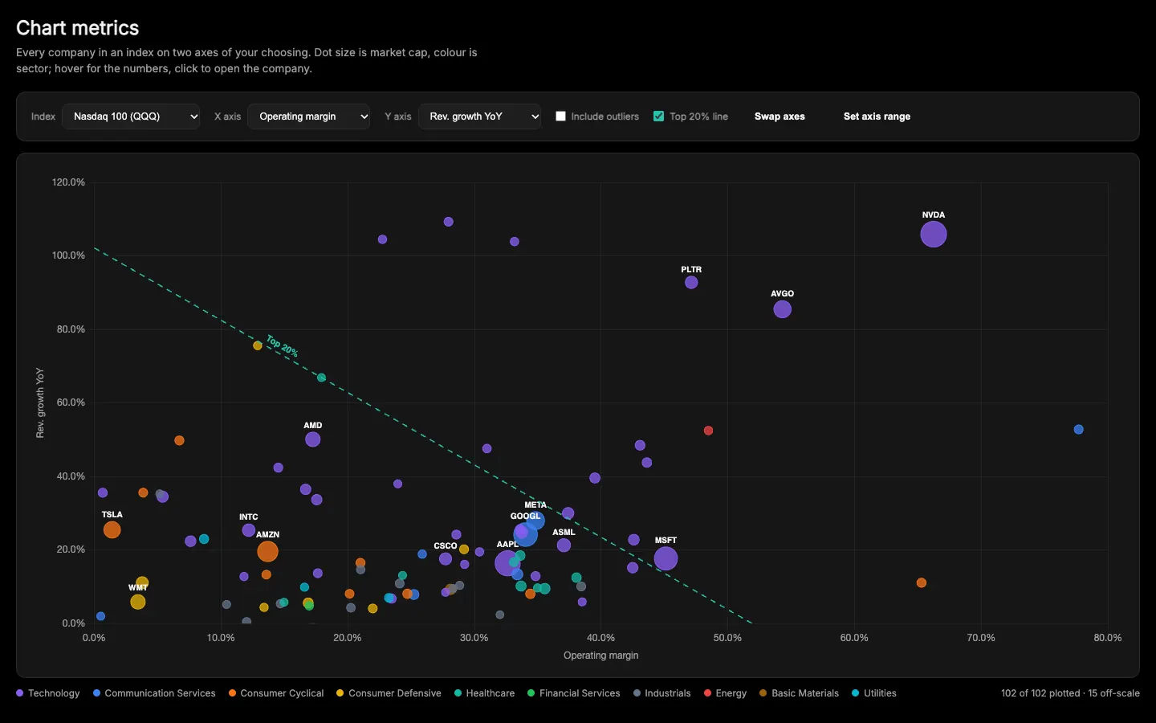The width and height of the screenshot is (1156, 723).
Task: Click the Set axis range button
Action: (x=877, y=116)
